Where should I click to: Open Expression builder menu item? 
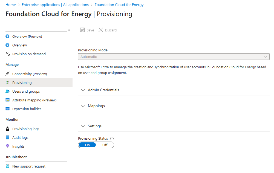coord(36,109)
